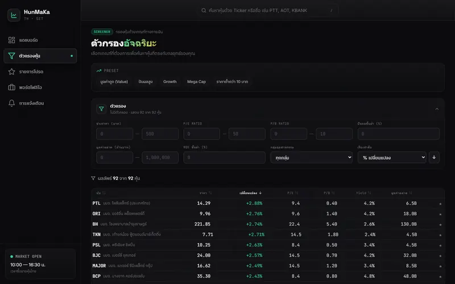Image resolution: width=455 pixels, height=284 pixels.
Task: Apply the Mega Cap preset
Action: click(x=196, y=82)
